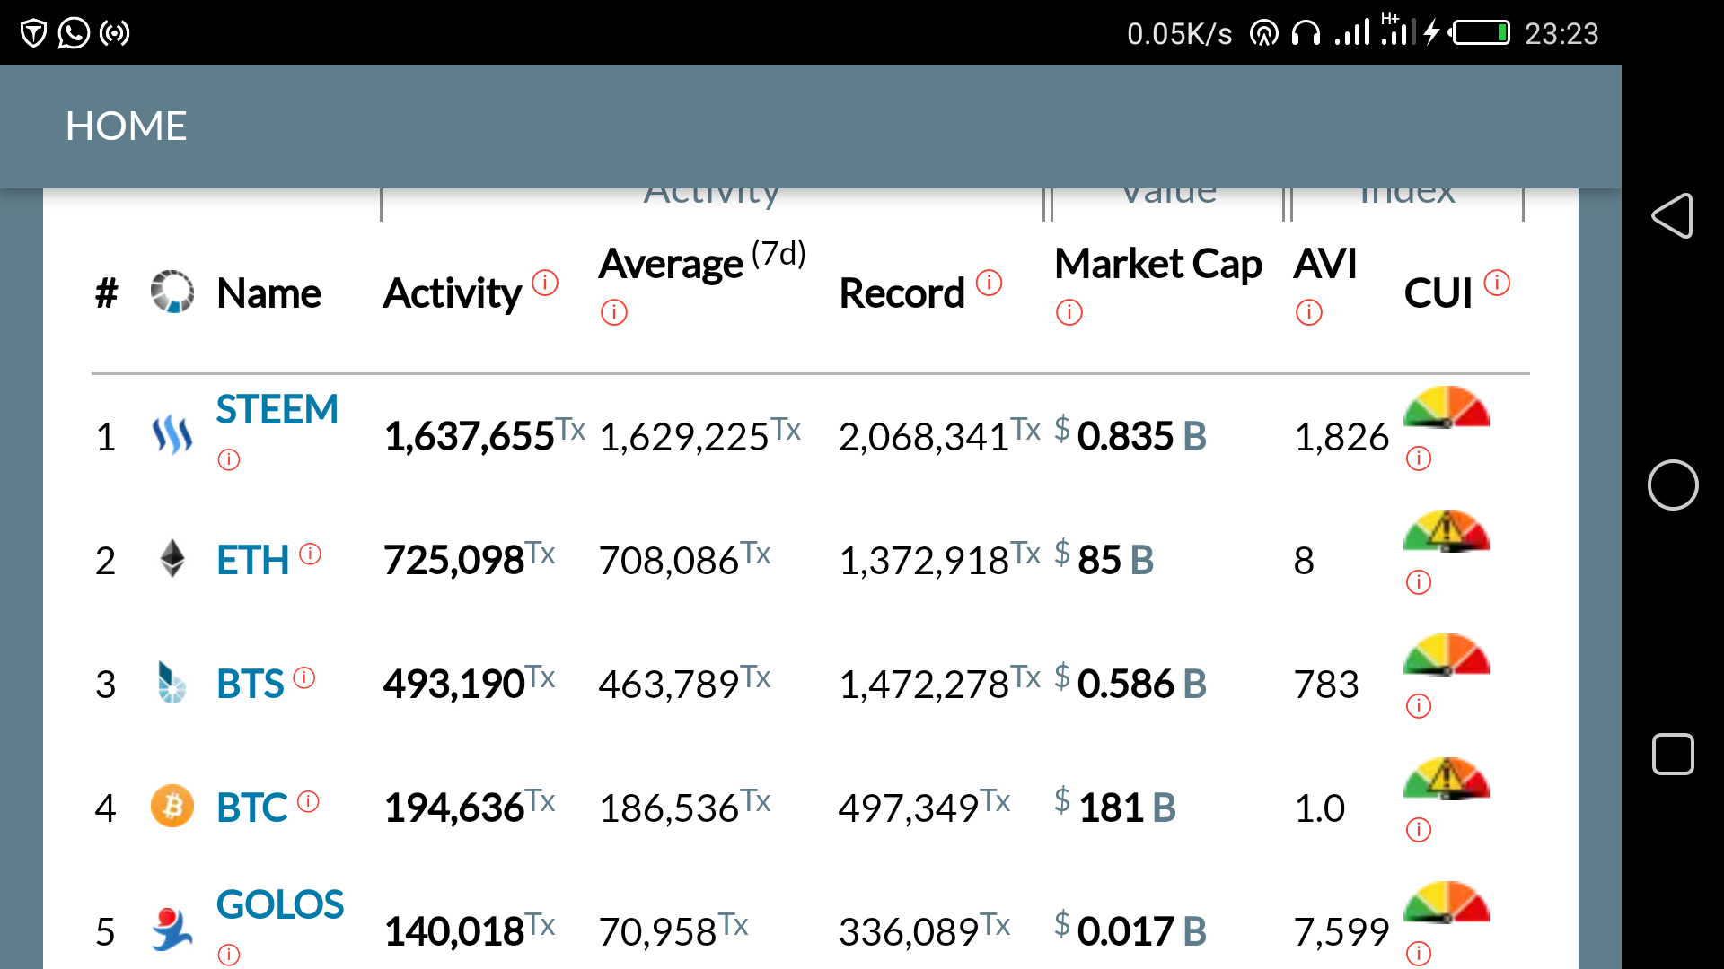
Task: Tap the BTC warning CUI gauge
Action: [x=1446, y=779]
